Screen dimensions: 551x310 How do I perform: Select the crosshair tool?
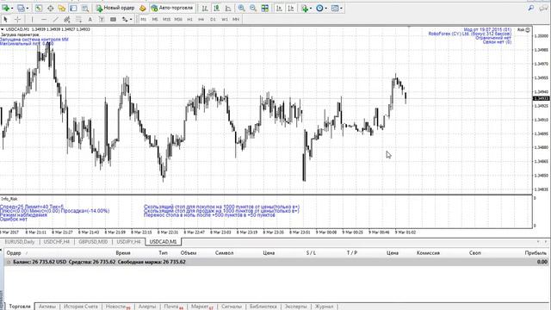(x=17, y=19)
